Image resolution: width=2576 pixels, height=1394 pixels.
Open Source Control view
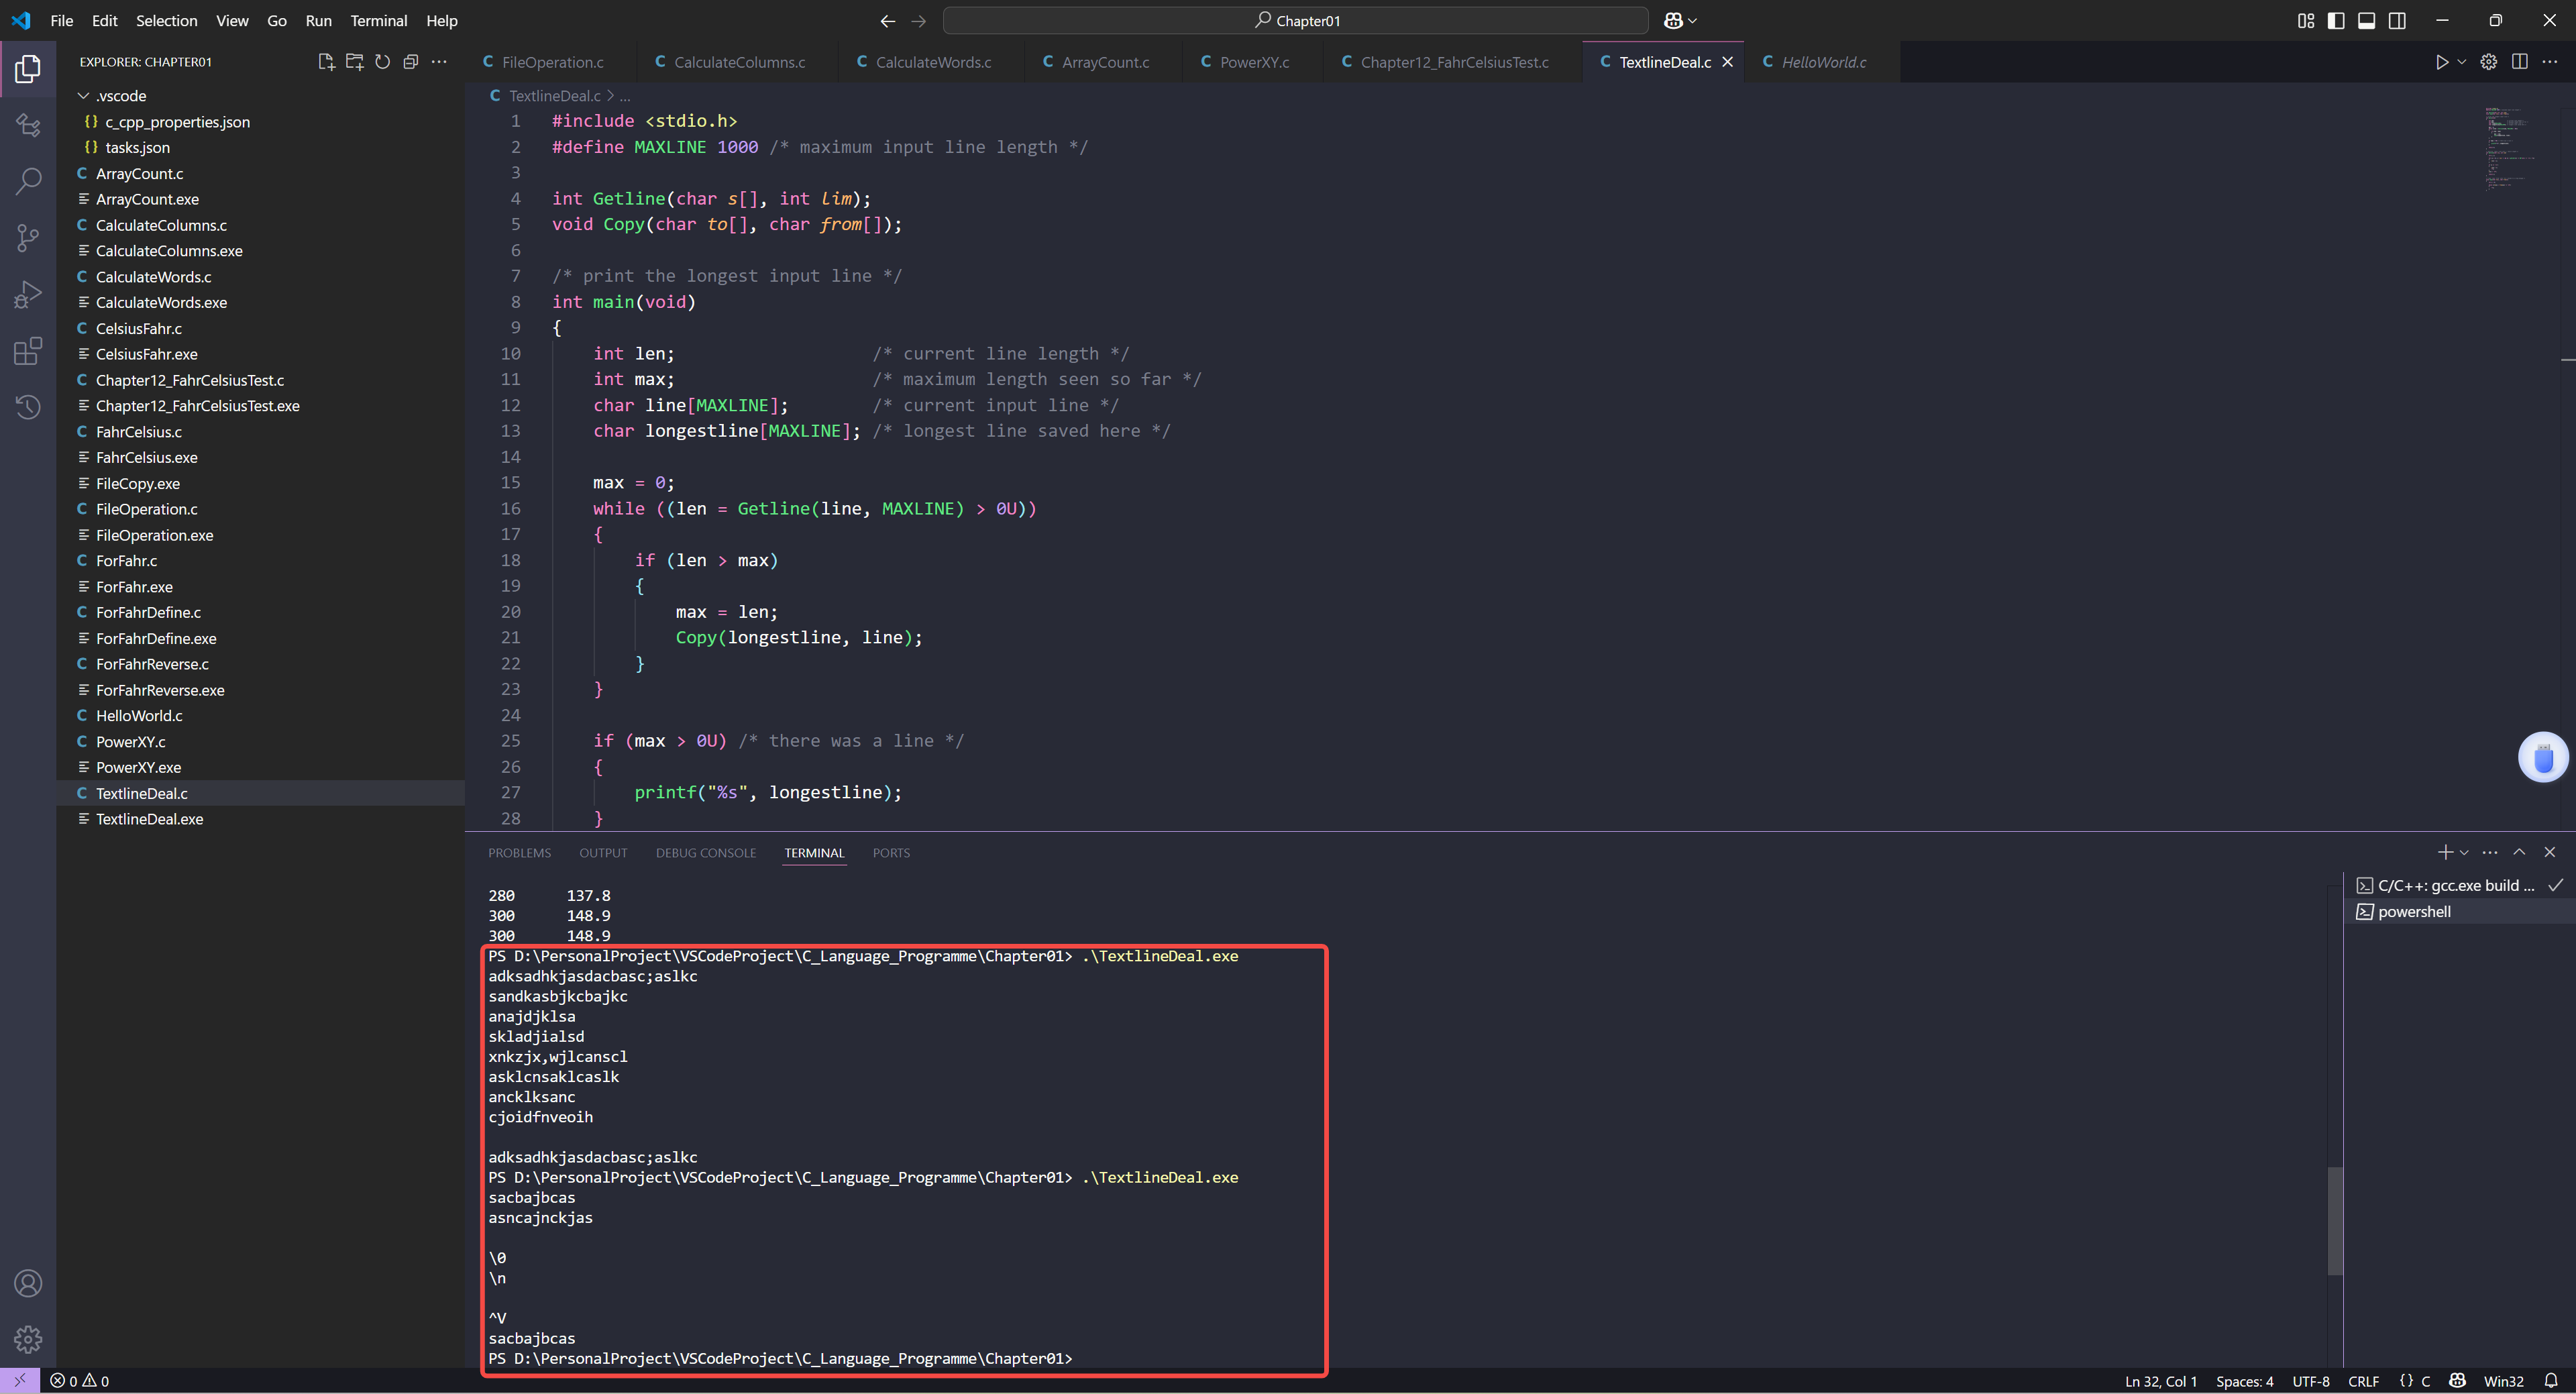[28, 237]
